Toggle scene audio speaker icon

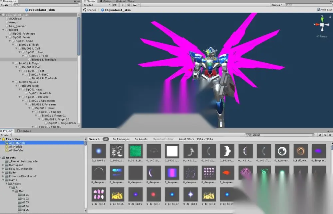(129, 5)
